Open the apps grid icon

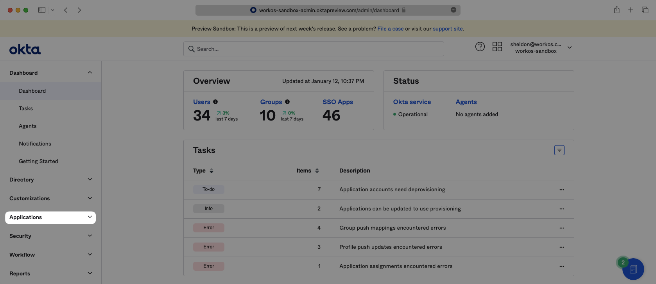[497, 47]
